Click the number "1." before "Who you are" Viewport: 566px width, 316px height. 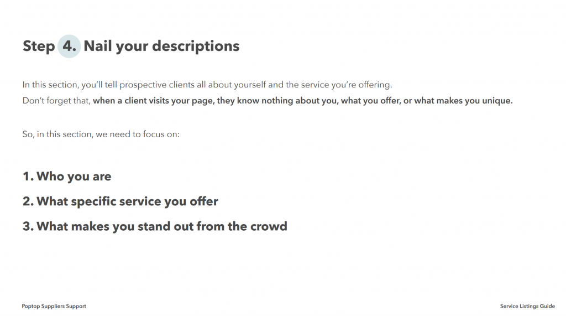28,177
